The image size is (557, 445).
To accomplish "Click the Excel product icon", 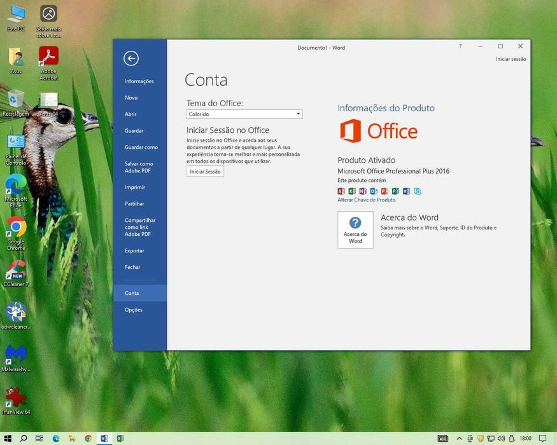I will coord(352,191).
